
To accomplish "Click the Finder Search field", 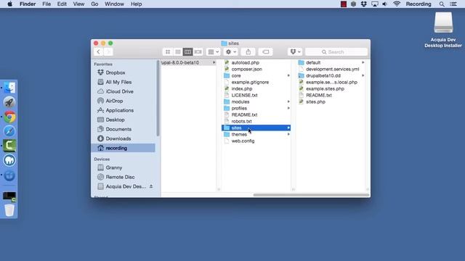I will click(336, 51).
